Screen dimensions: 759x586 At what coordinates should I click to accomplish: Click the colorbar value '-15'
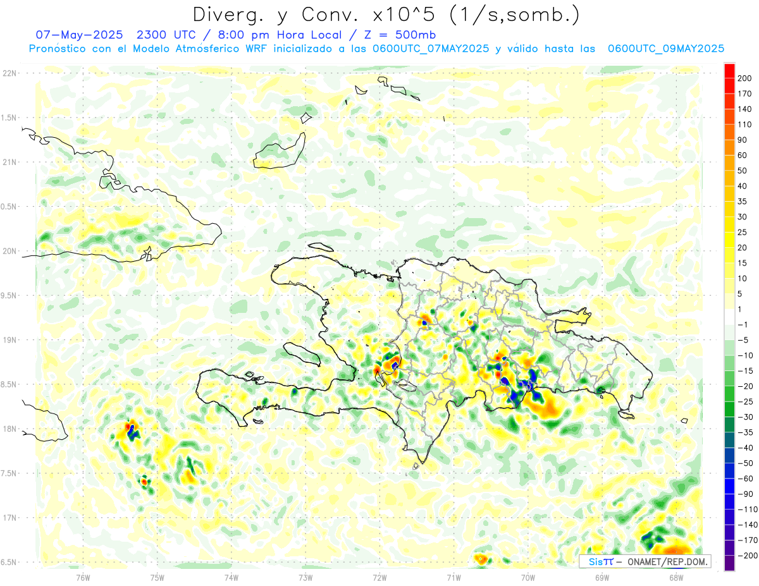(x=746, y=371)
